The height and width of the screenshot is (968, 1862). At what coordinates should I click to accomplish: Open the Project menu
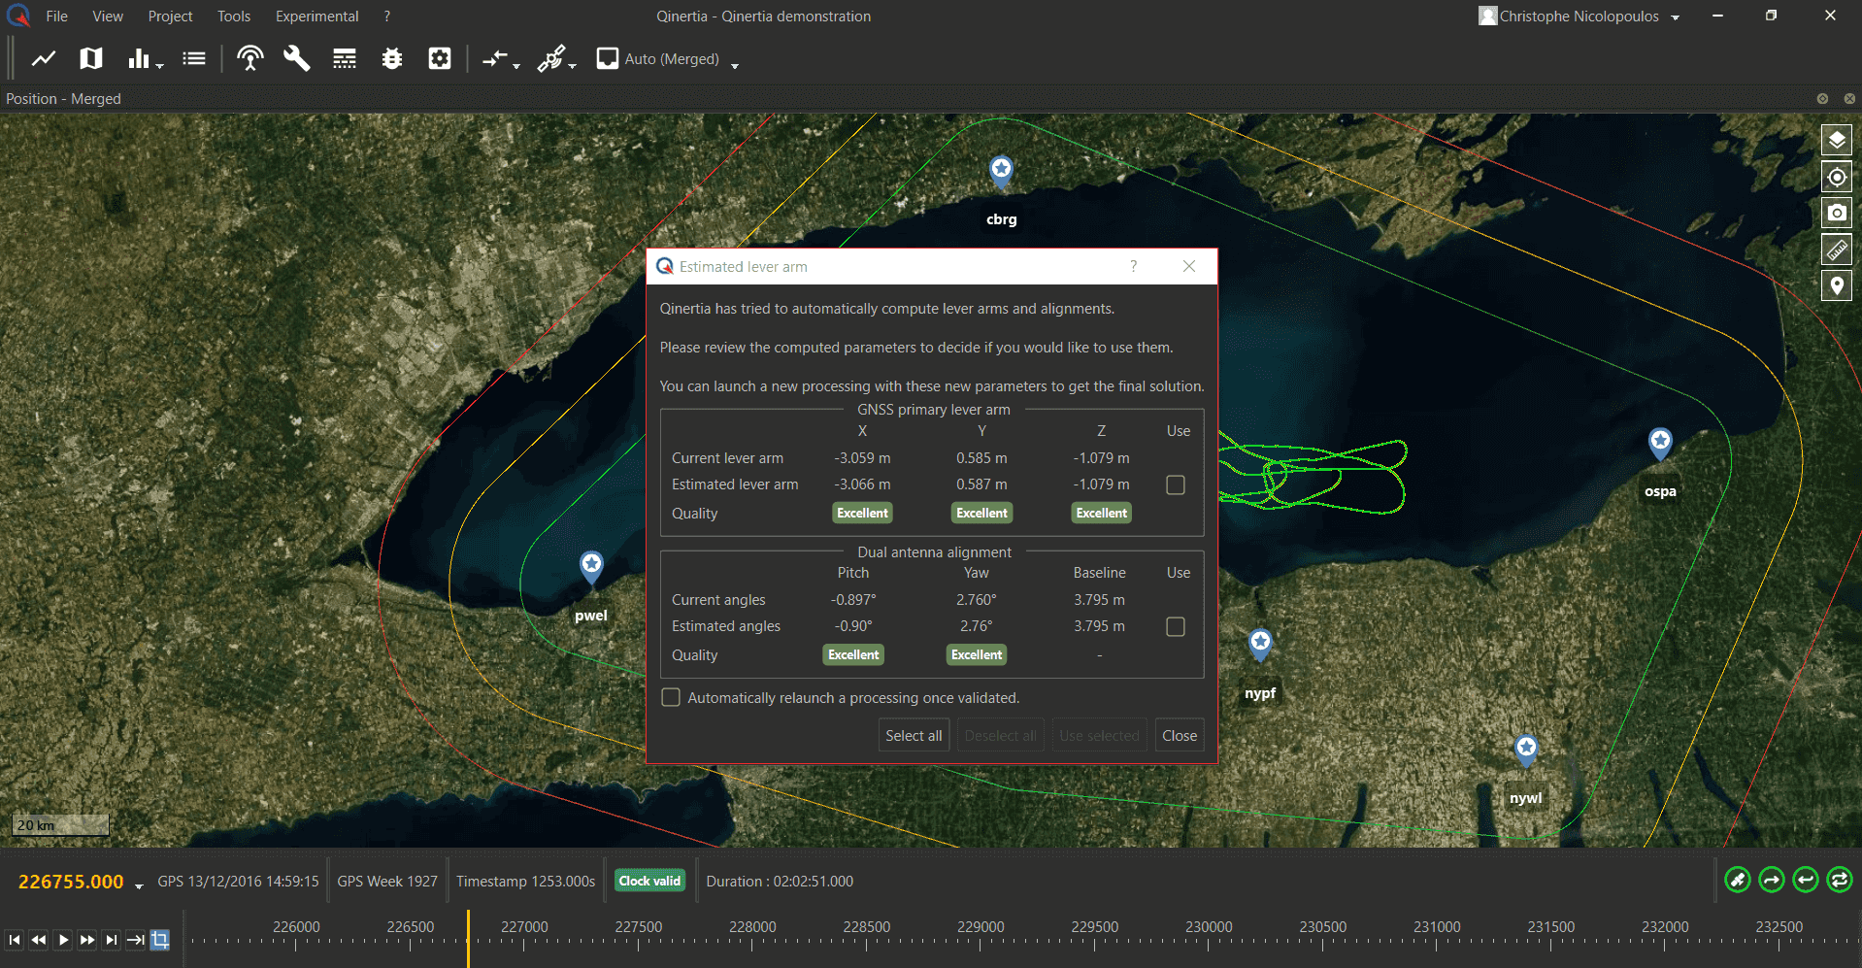[170, 17]
